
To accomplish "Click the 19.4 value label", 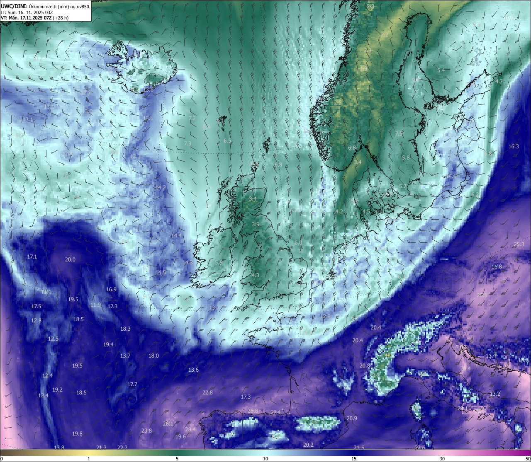I will 108,345.
